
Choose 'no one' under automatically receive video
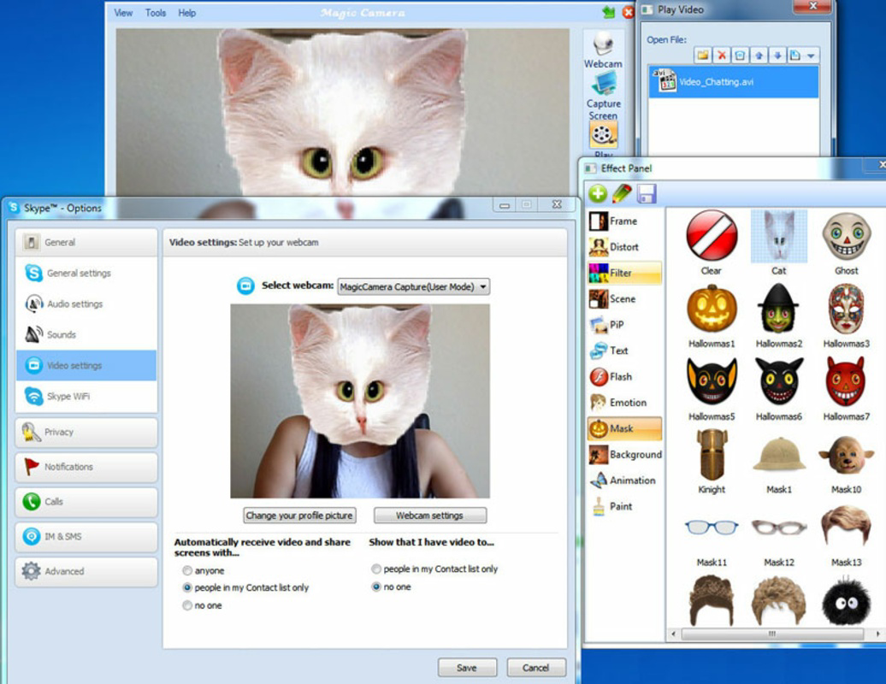pyautogui.click(x=186, y=605)
